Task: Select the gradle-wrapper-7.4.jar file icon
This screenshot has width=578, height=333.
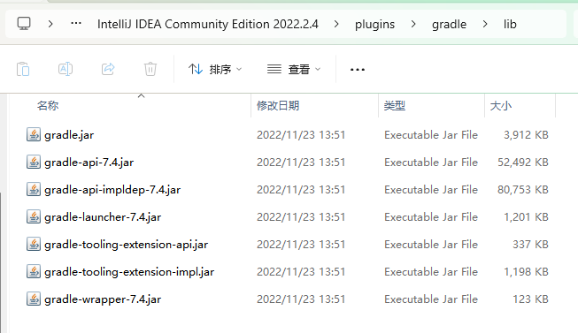Action: 33,299
